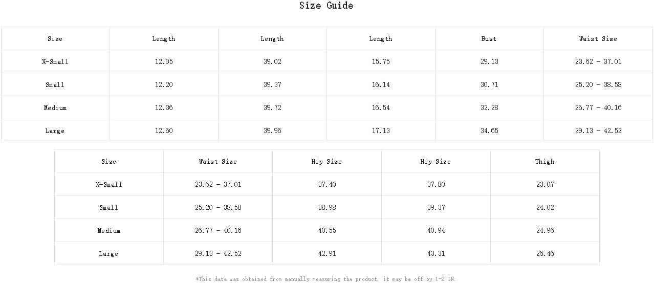Select the Bust column header
Image resolution: width=654 pixels, height=283 pixels.
tap(489, 38)
